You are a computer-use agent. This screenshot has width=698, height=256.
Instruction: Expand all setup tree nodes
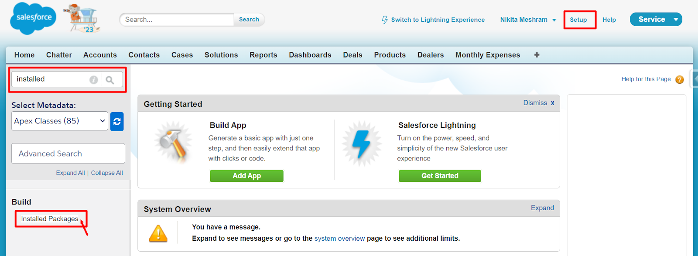[x=70, y=173]
